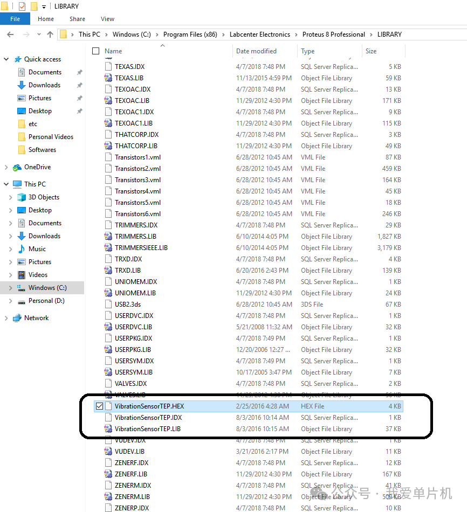Image resolution: width=467 pixels, height=512 pixels.
Task: Click the THATCORP.LIB file icon
Action: [108, 146]
